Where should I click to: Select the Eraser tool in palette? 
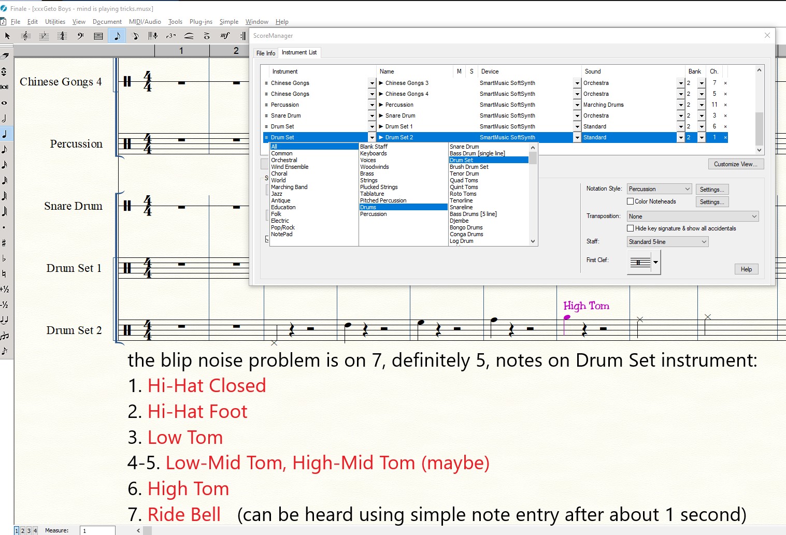point(5,55)
